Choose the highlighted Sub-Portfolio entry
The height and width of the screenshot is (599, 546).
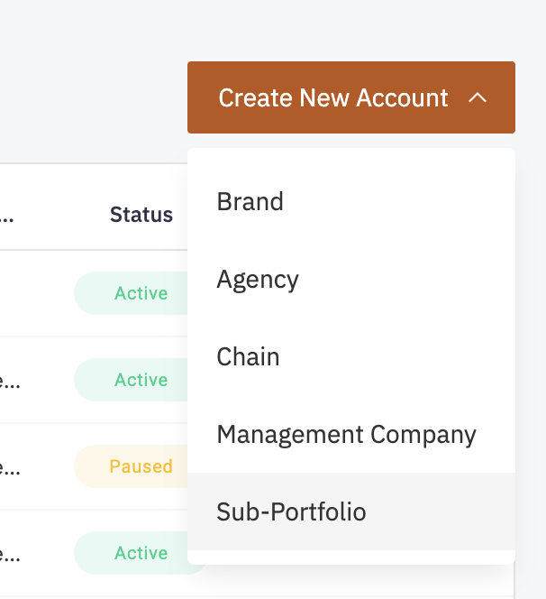tap(292, 512)
